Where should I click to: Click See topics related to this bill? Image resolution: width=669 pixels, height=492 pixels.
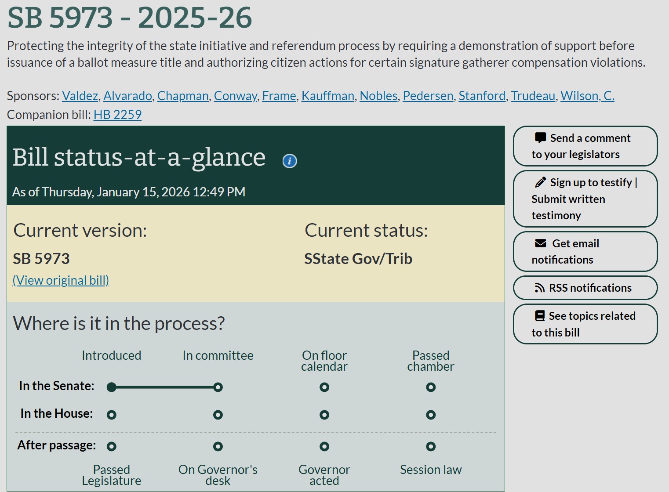pyautogui.click(x=585, y=324)
